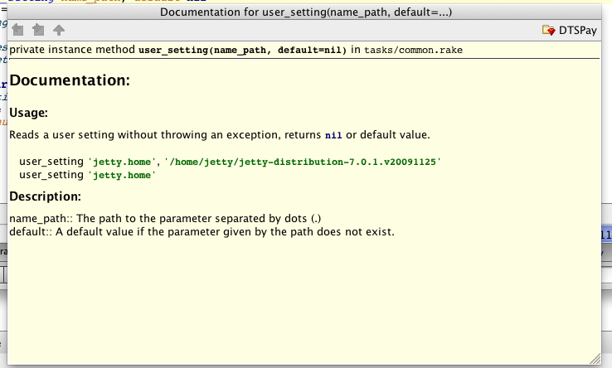Image resolution: width=612 pixels, height=368 pixels.
Task: Click the Forward navigation arrow icon
Action: [x=38, y=30]
